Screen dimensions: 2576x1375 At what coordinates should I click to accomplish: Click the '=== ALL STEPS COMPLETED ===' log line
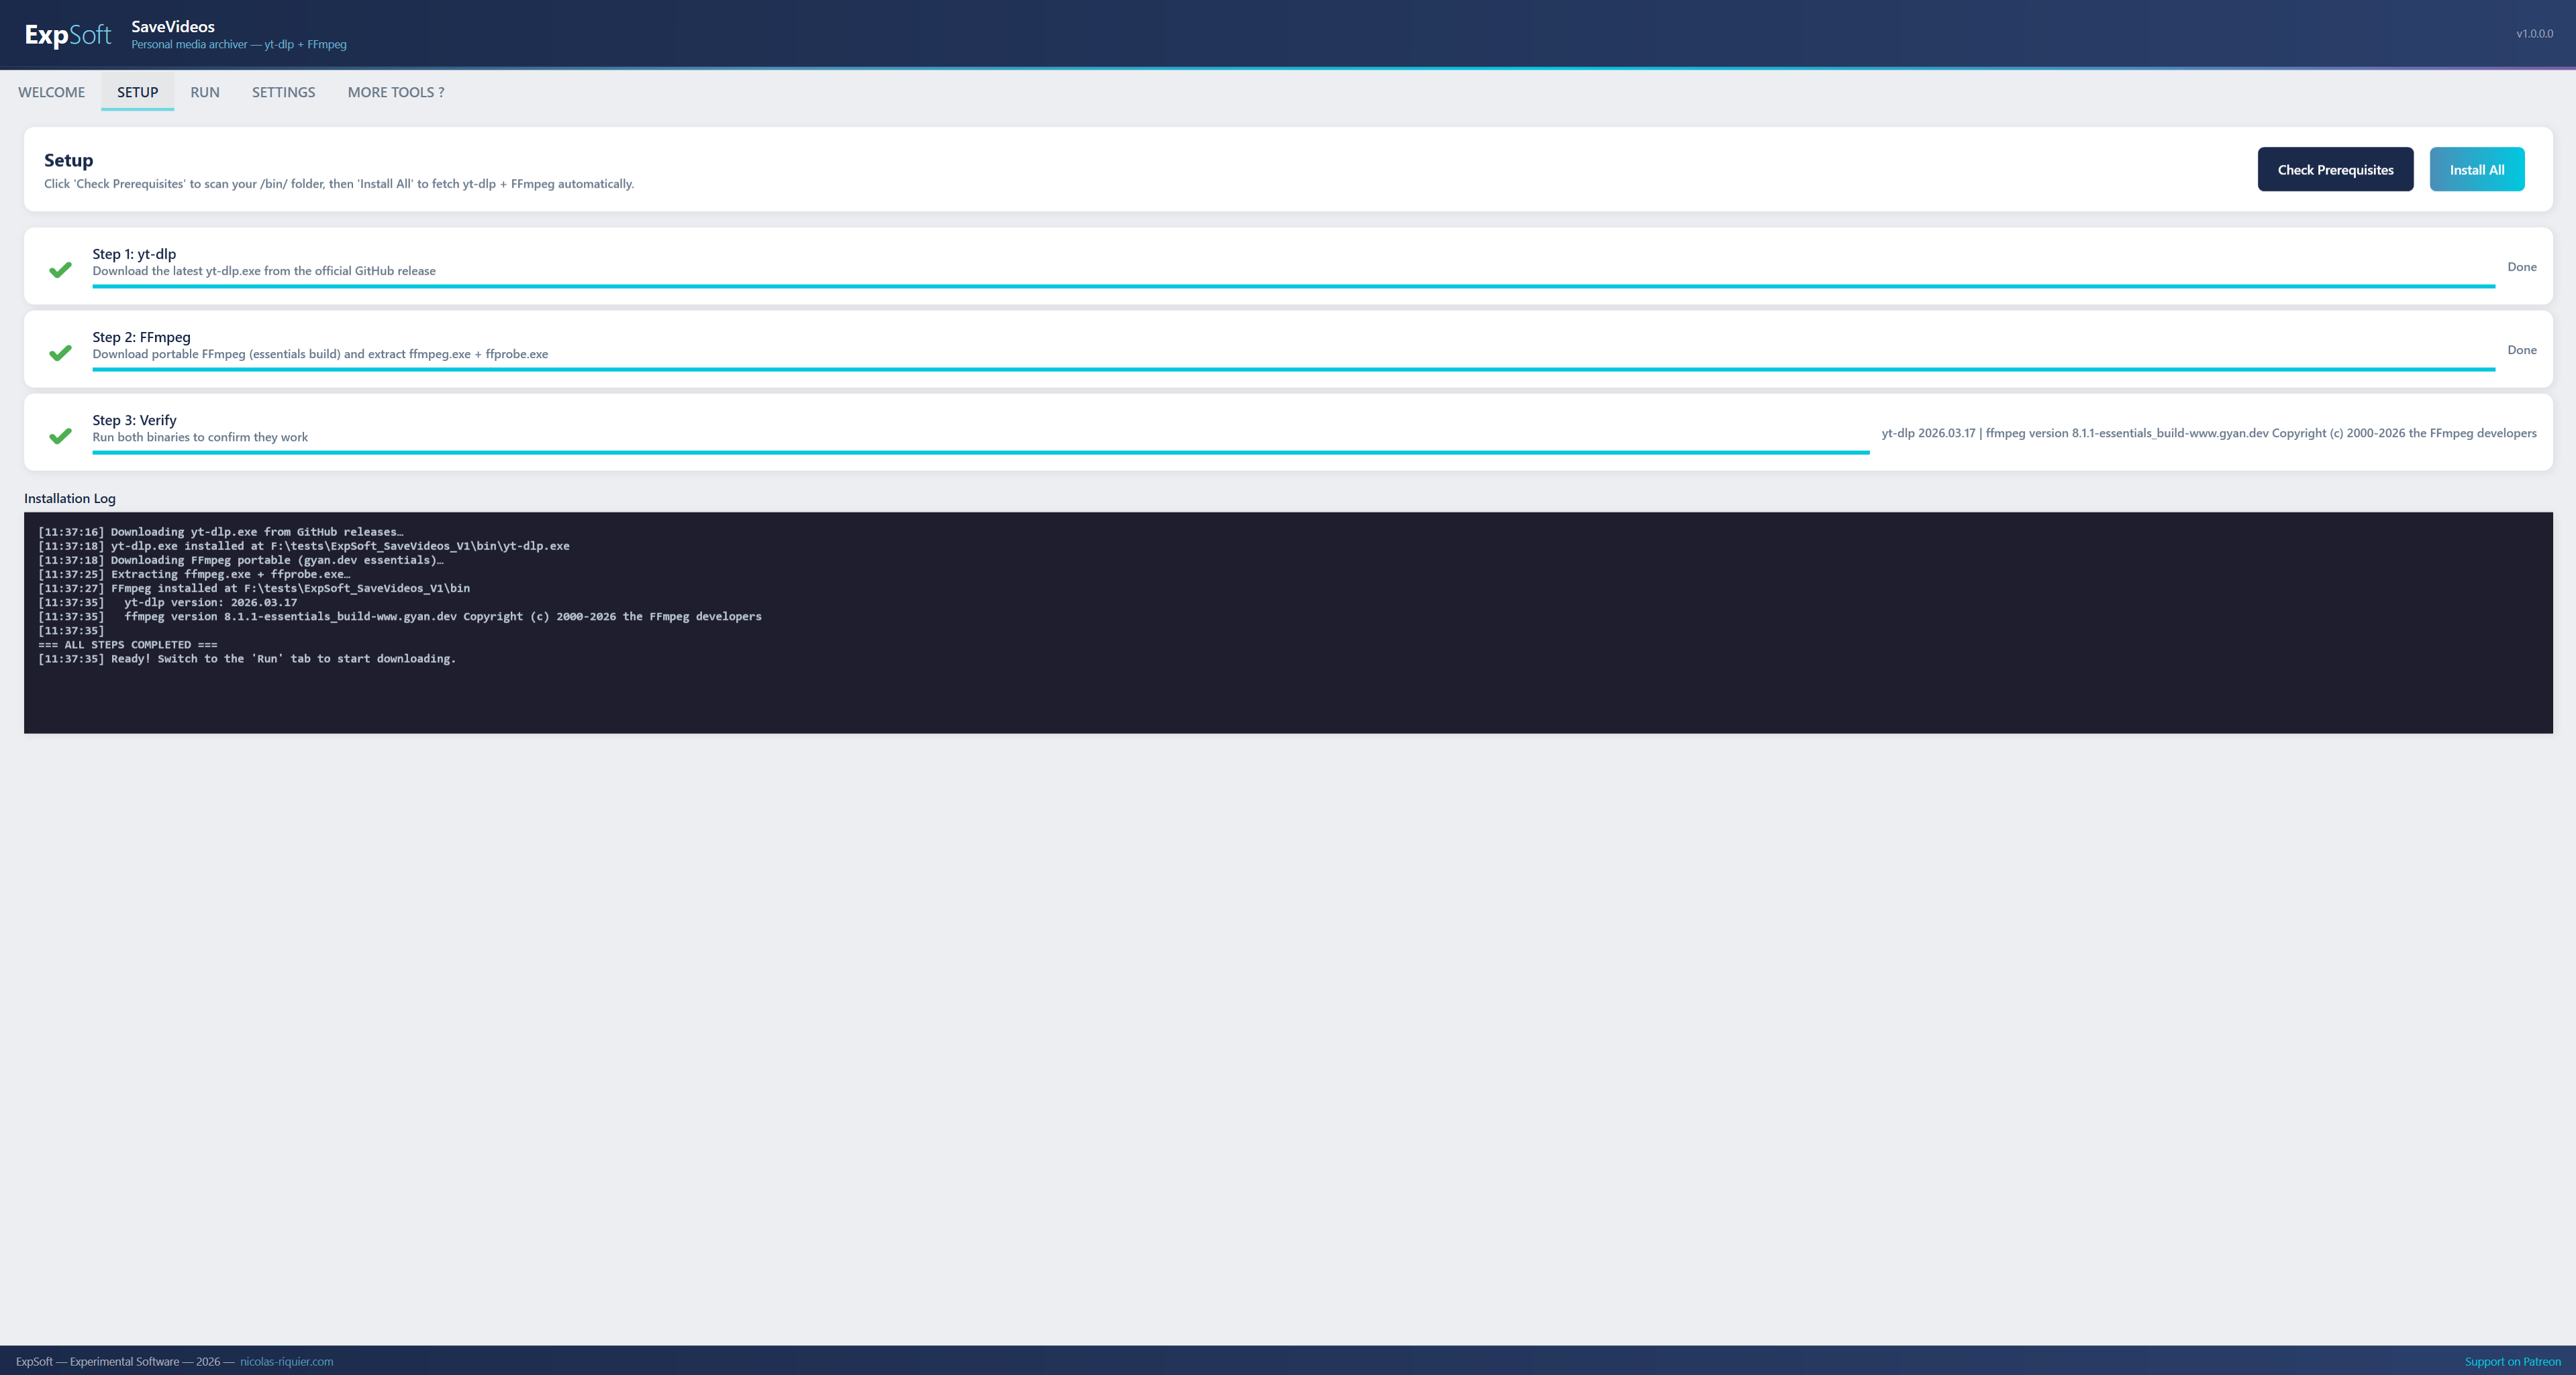click(128, 645)
